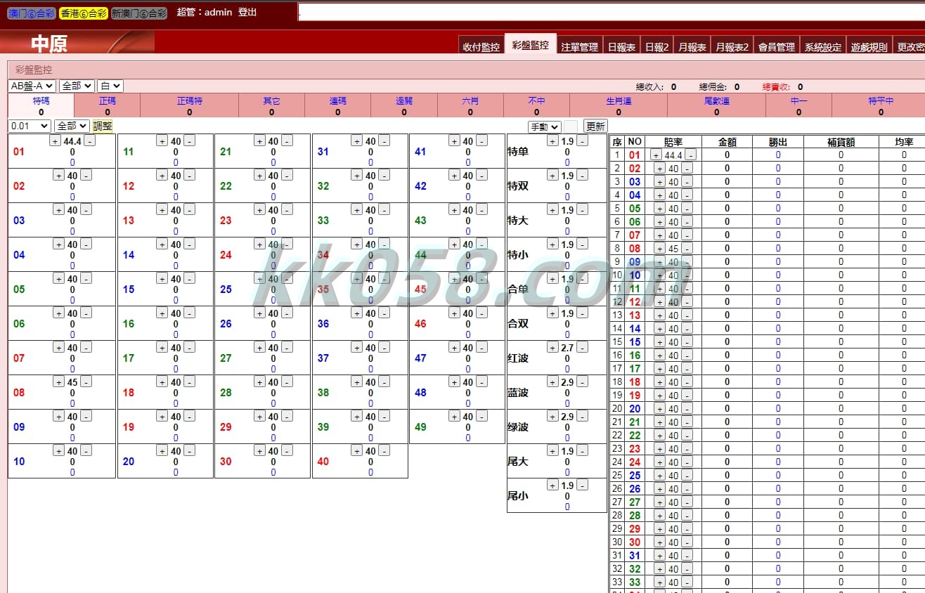
Task: Increase odds with plus for number 01
Action: click(x=56, y=141)
